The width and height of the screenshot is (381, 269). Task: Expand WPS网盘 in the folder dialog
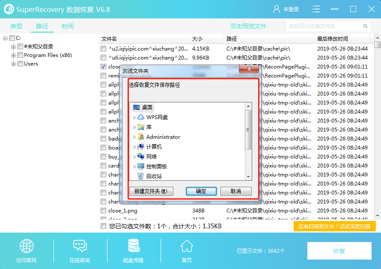click(x=134, y=117)
